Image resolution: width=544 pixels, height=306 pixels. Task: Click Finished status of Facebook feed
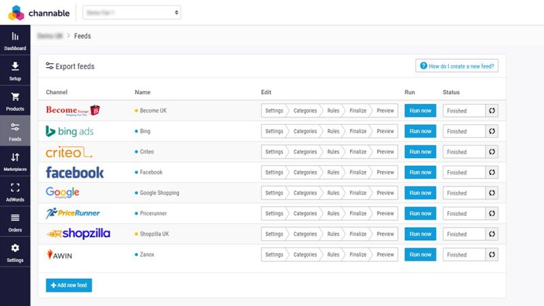click(464, 172)
